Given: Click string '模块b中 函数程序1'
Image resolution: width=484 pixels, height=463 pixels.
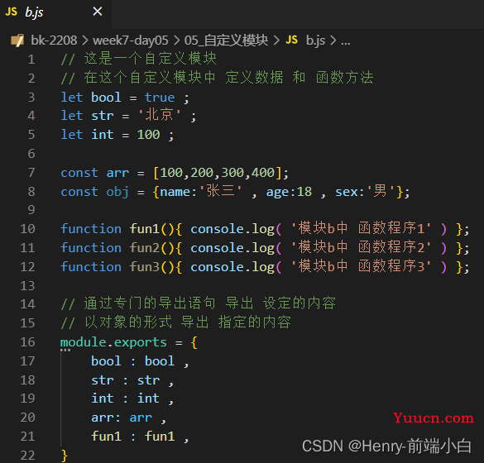Looking at the screenshot, I should point(361,228).
